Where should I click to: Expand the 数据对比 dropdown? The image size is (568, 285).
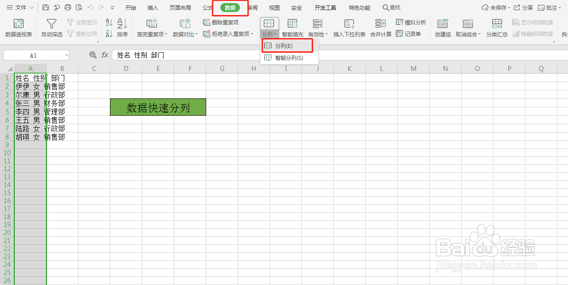click(x=197, y=35)
